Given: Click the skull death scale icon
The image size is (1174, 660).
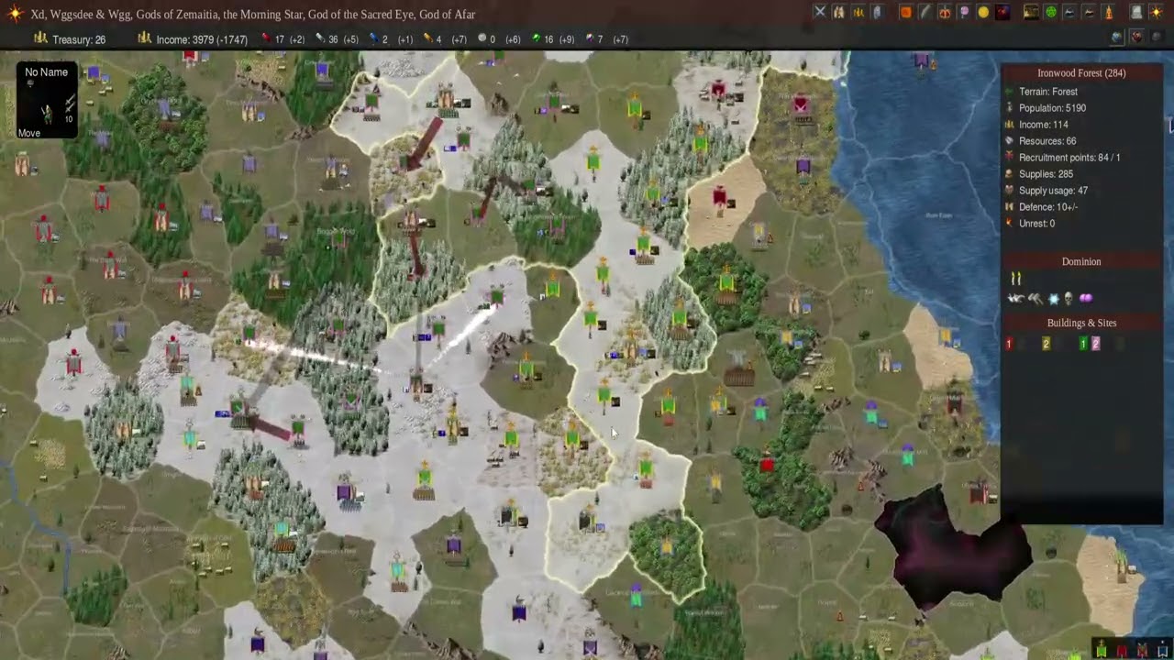Looking at the screenshot, I should (1069, 299).
